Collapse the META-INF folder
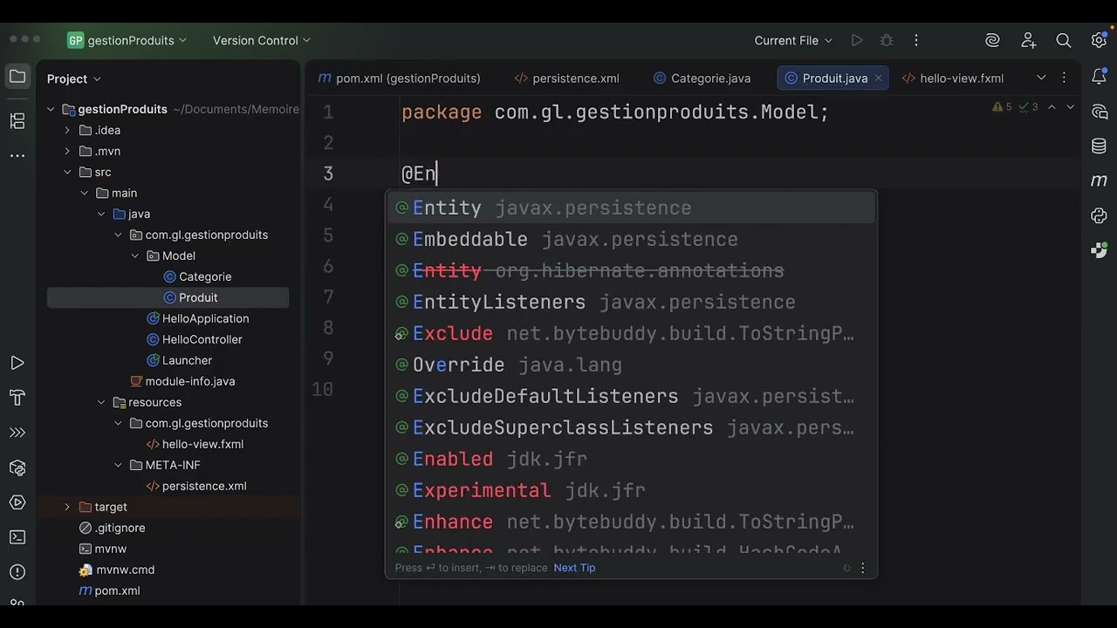This screenshot has height=628, width=1117. (x=118, y=465)
